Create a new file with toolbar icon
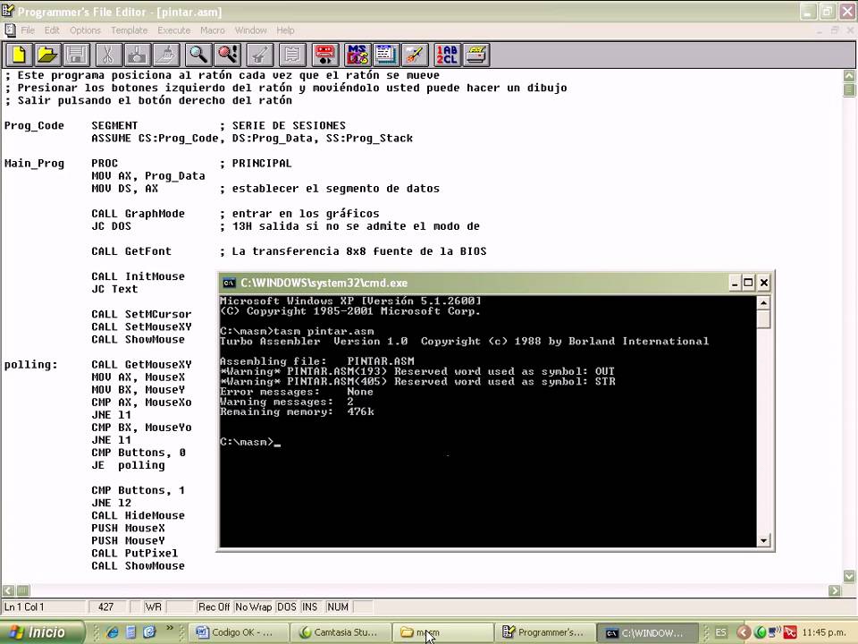The width and height of the screenshot is (858, 644). click(x=19, y=55)
